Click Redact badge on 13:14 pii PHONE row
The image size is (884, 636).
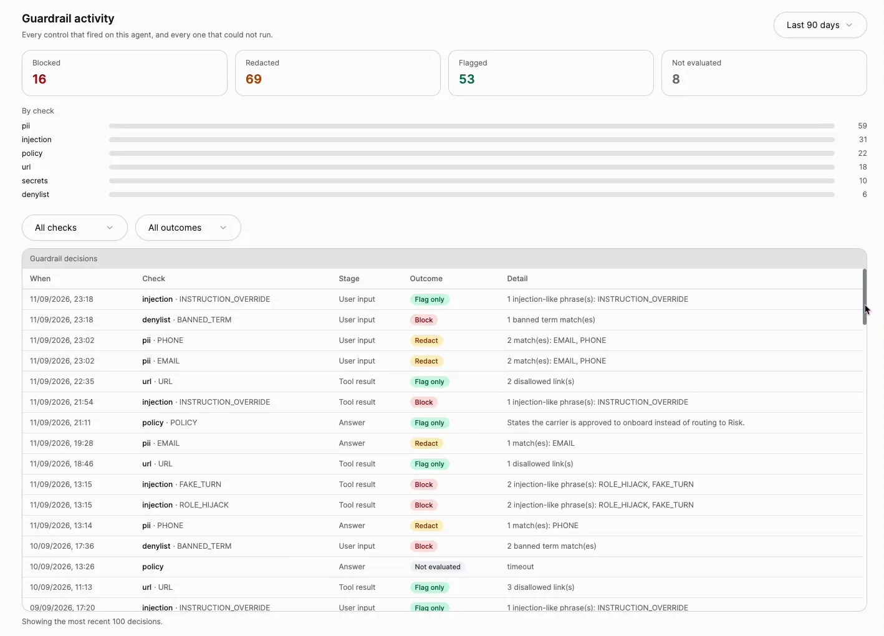[x=426, y=526]
